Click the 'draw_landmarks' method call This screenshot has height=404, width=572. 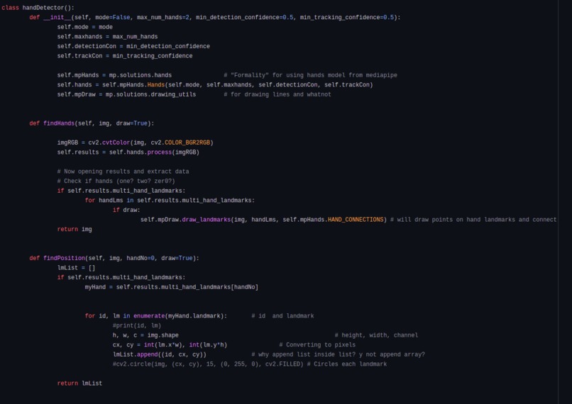(x=206, y=220)
